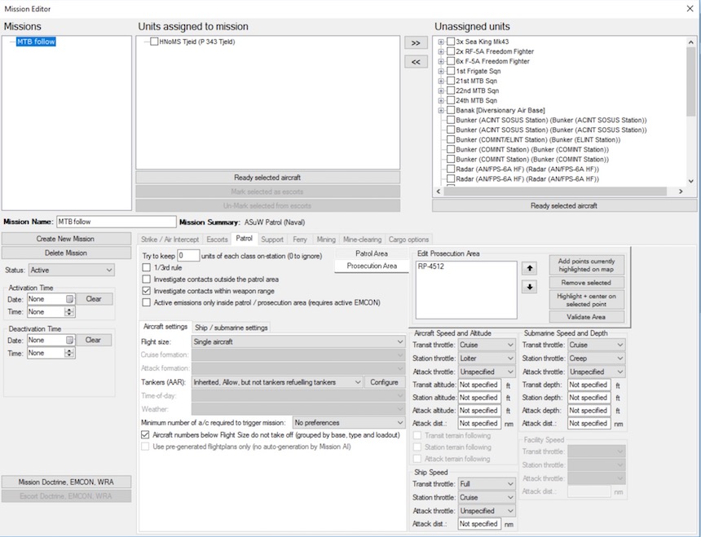Click the << unassign units button
The width and height of the screenshot is (701, 537).
tap(416, 62)
